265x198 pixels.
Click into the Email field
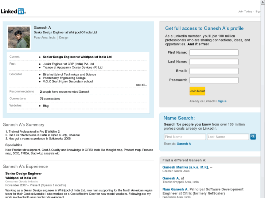coord(214,71)
